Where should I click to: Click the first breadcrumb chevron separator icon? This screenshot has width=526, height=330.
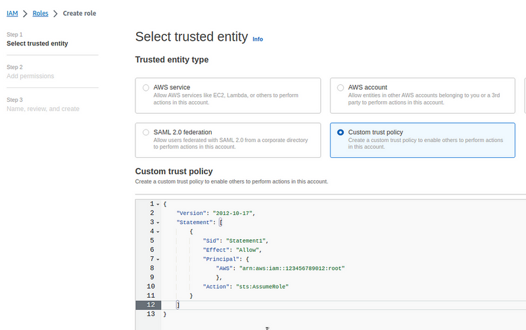click(25, 14)
